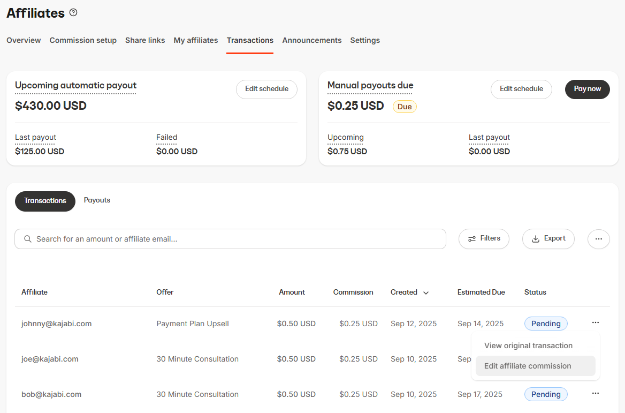Click bob@kajabi.com affiliate email
This screenshot has width=625, height=413.
coord(51,394)
